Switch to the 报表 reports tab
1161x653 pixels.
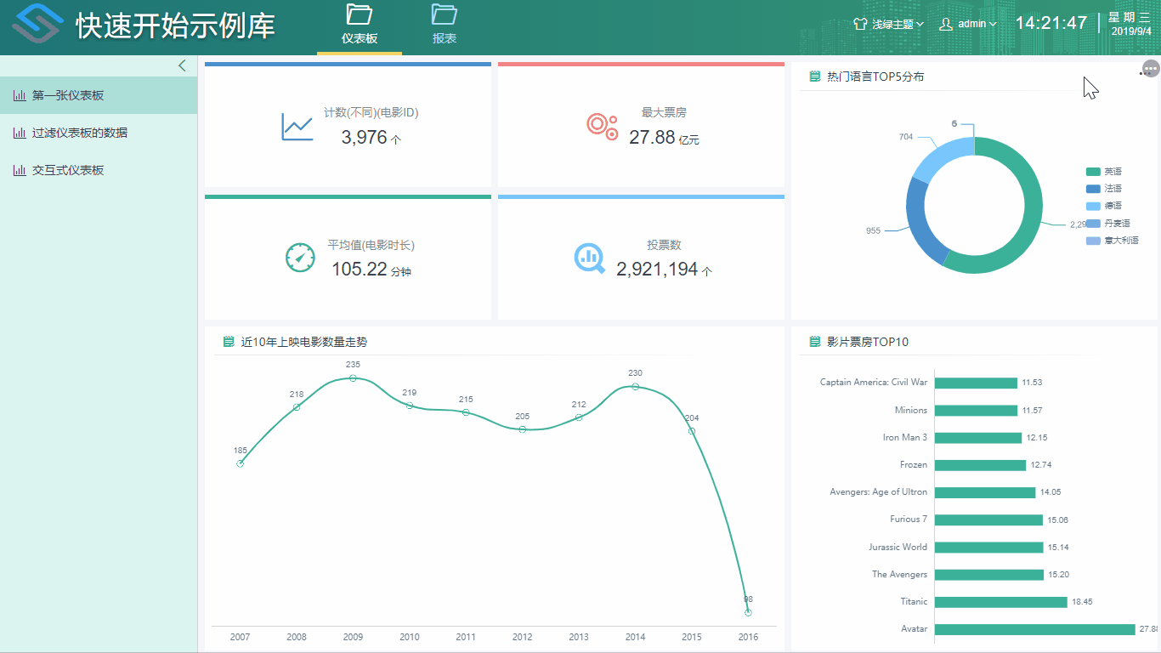point(444,26)
